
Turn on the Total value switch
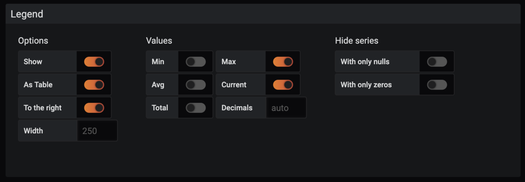196,108
